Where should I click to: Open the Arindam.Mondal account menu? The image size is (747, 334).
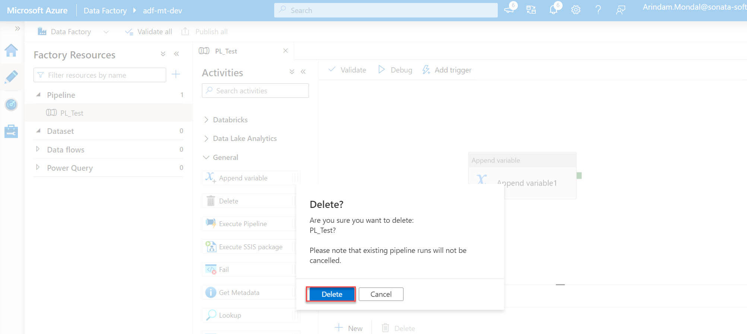[x=694, y=7]
